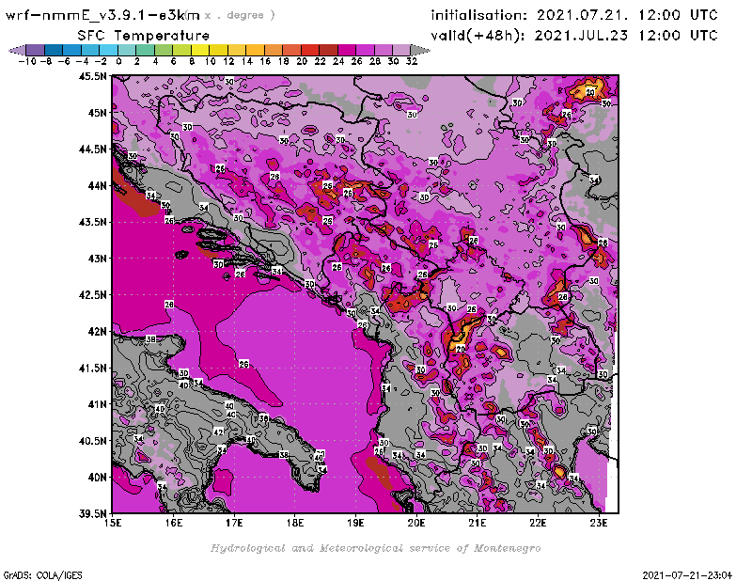
Task: Click the '42N' latitude label
Action: [97, 332]
